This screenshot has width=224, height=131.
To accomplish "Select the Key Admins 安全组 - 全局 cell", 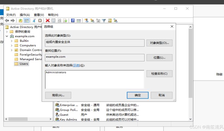I will pyautogui.click(x=90, y=119).
